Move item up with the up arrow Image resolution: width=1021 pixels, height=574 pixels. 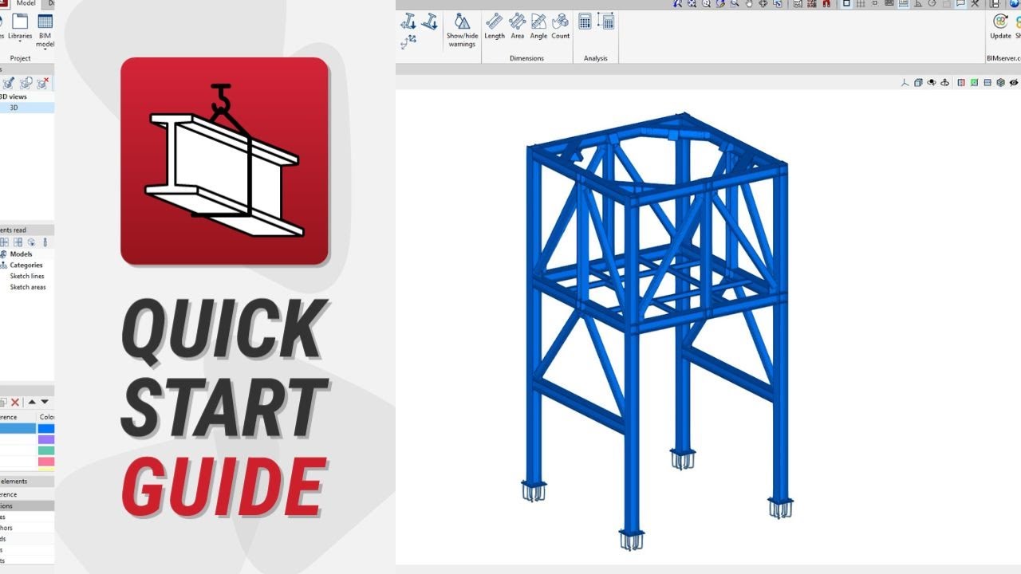click(x=32, y=403)
